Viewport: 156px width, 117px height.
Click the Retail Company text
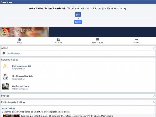click(x=20, y=89)
